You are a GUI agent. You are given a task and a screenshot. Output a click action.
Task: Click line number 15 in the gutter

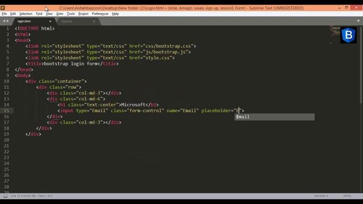[6, 110]
